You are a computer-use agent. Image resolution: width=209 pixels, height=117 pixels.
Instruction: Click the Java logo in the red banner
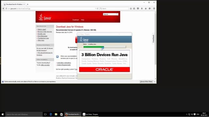pos(45,17)
